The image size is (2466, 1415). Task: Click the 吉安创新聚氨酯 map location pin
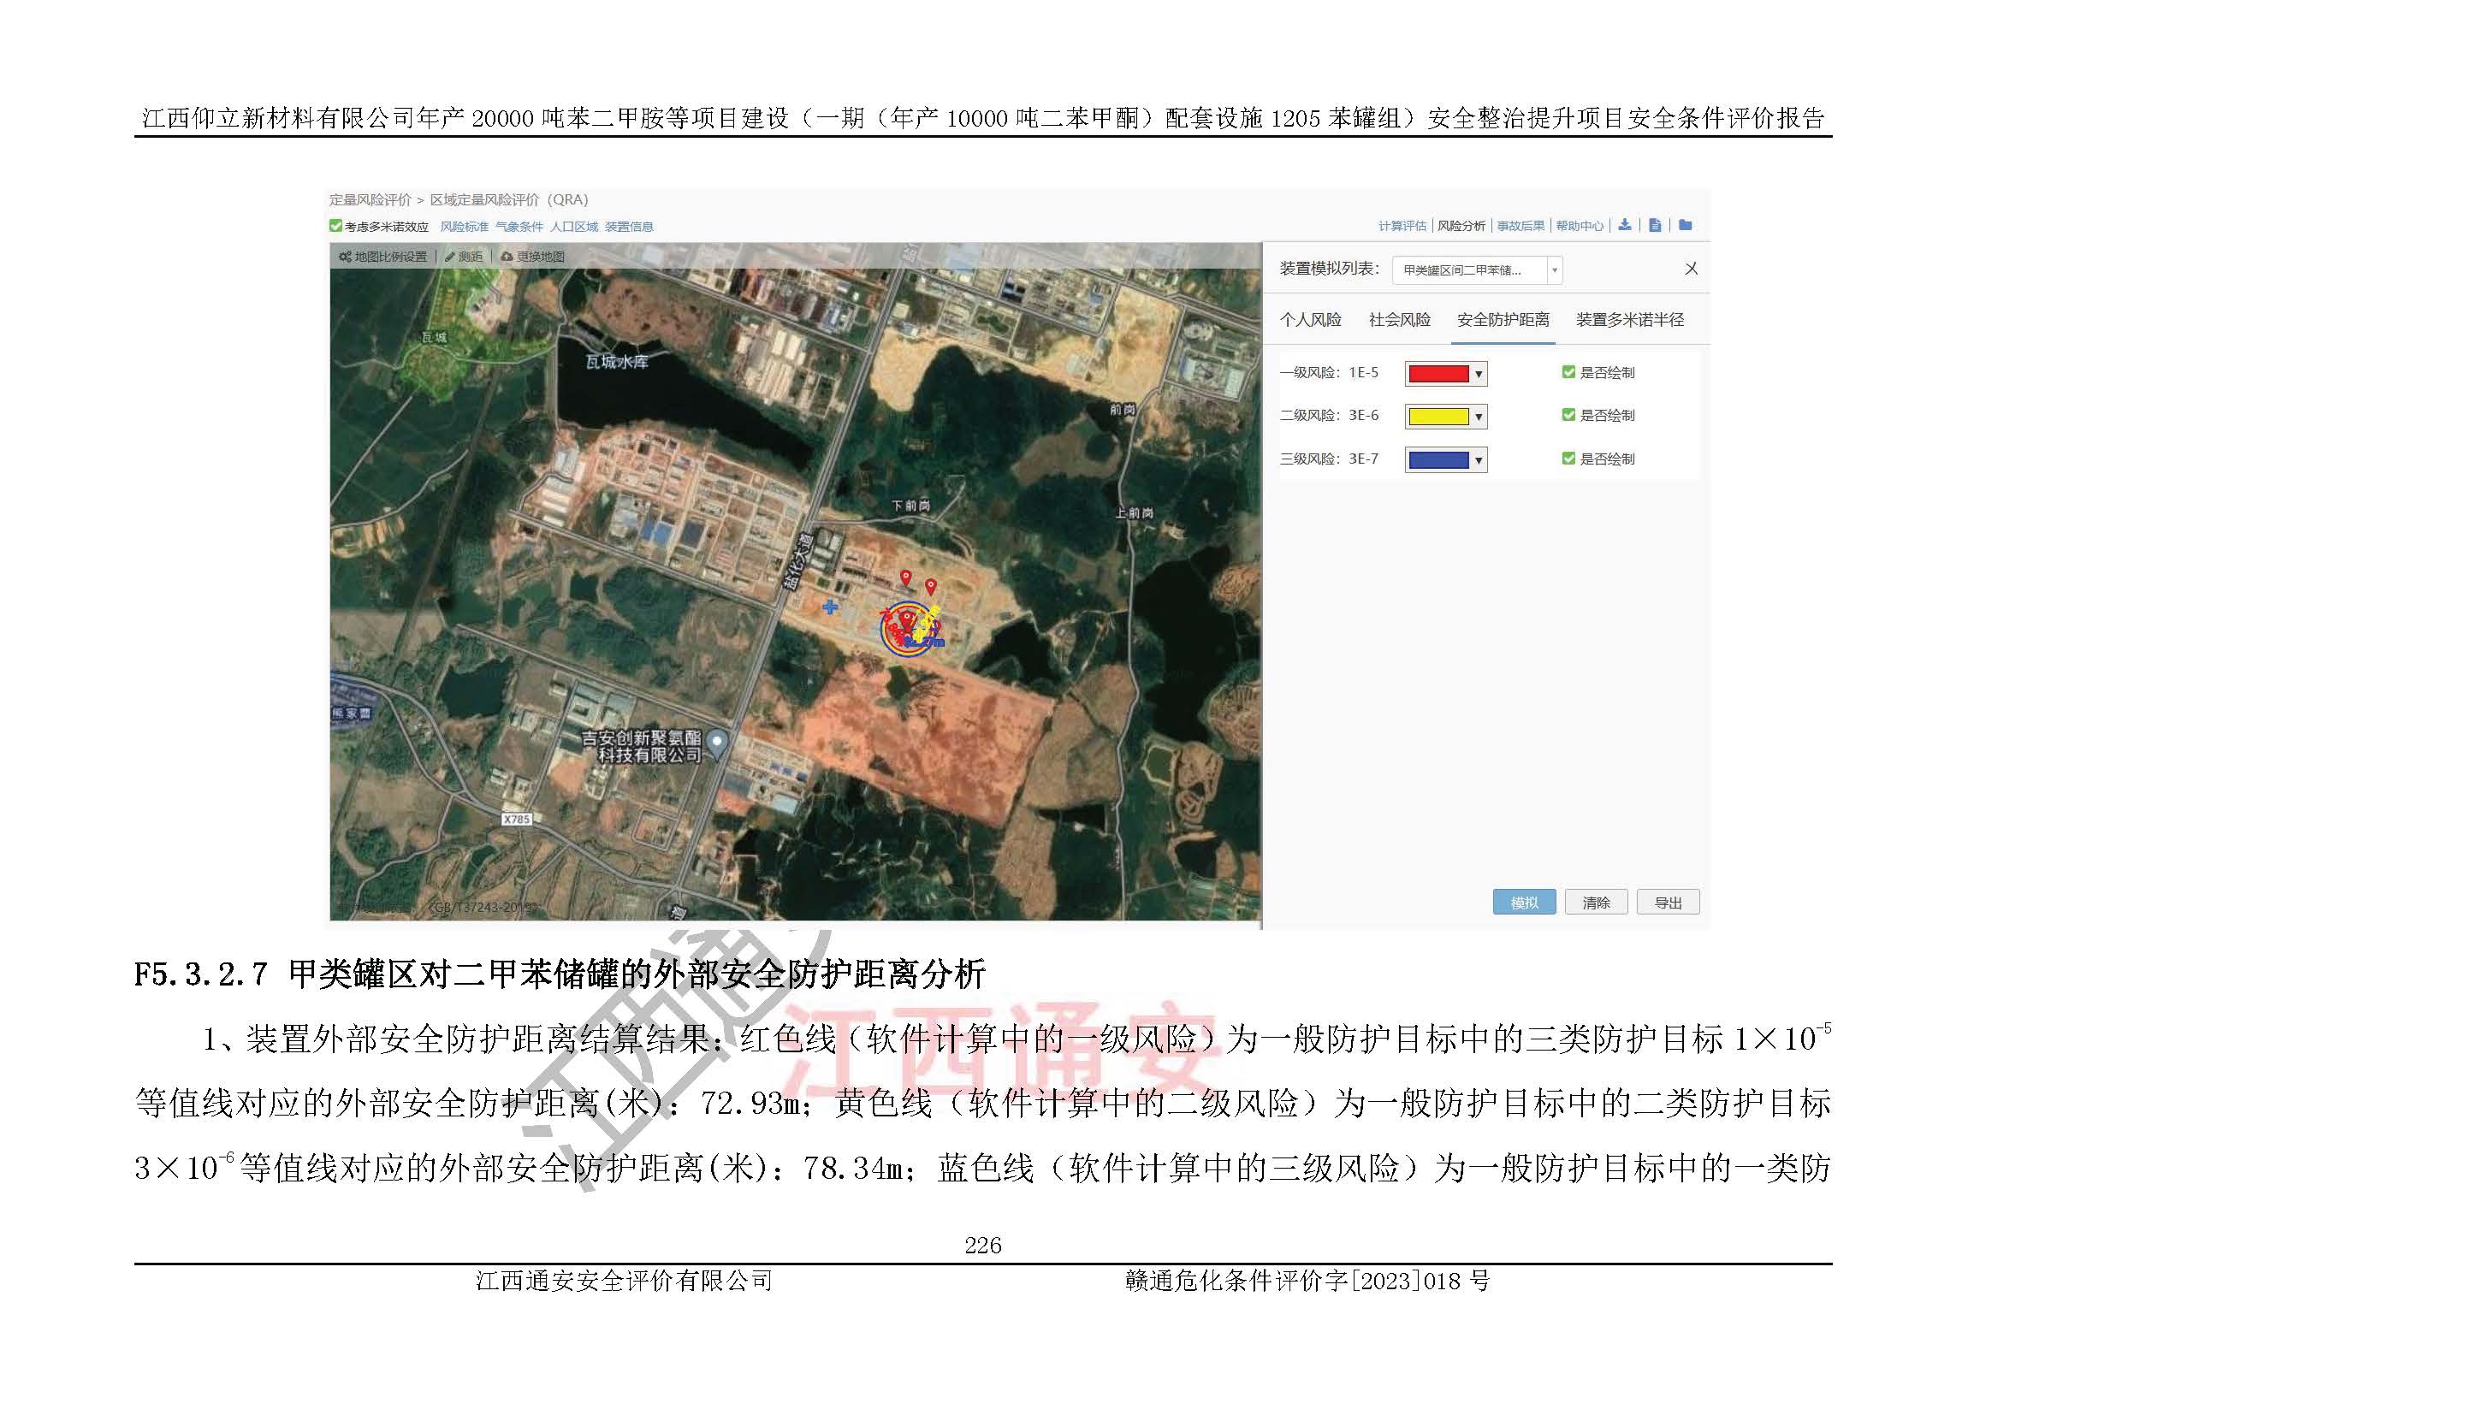tap(717, 743)
